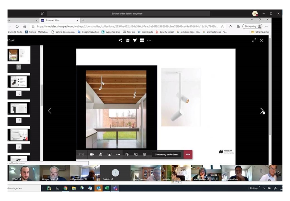Open the 'New tab' bookmark
This screenshot has width=290, height=201.
129,32
